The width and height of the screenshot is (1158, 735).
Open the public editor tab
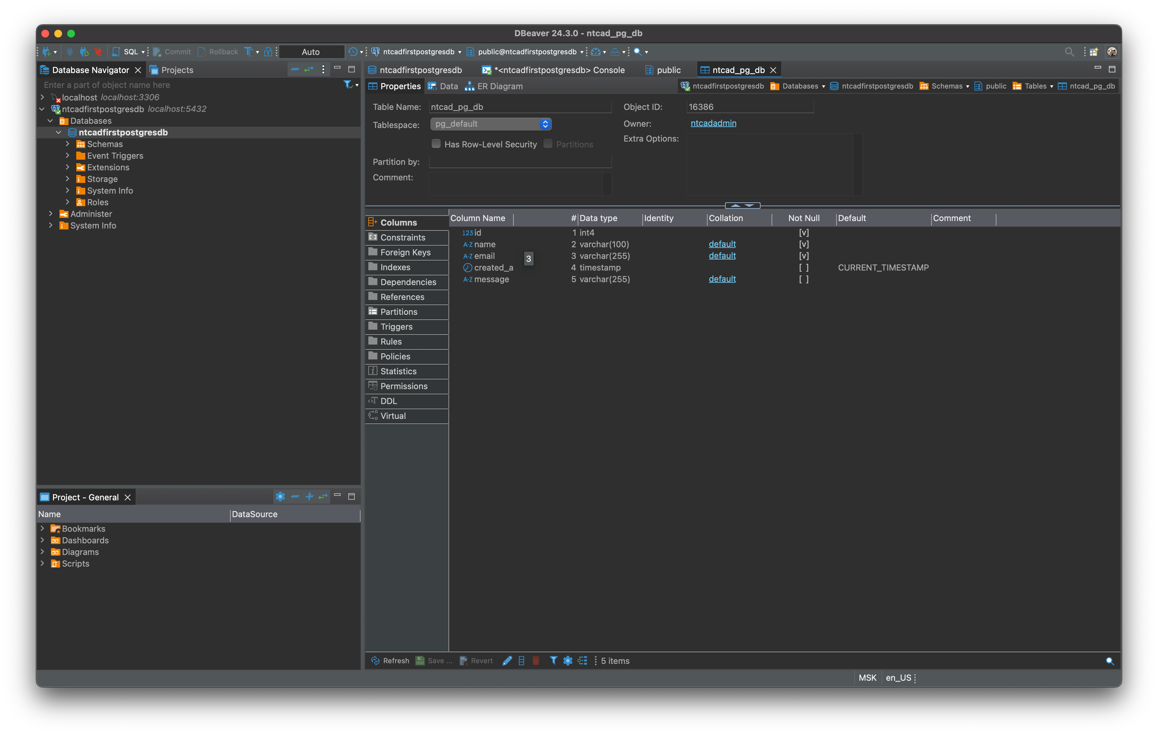click(x=663, y=70)
